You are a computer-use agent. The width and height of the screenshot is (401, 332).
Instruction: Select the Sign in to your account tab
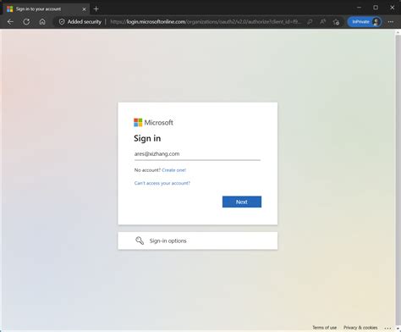47,9
